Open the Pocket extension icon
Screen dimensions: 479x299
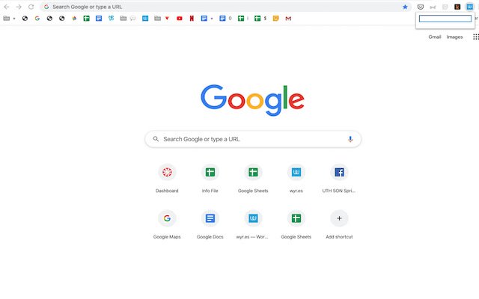click(x=421, y=7)
